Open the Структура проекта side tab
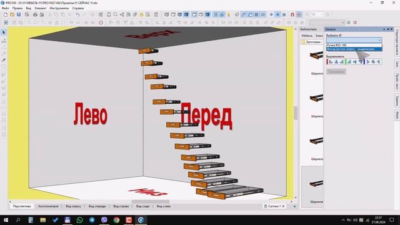 coord(397,42)
